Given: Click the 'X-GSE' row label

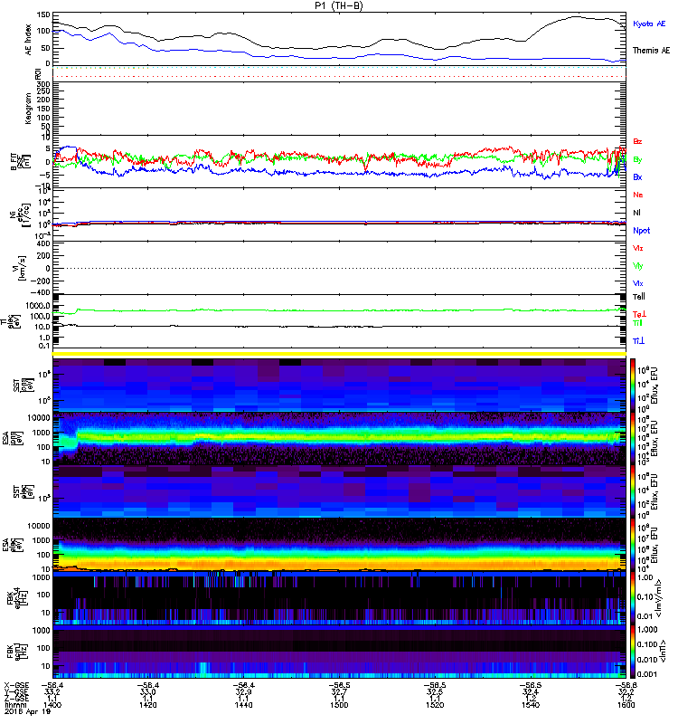Looking at the screenshot, I should pos(16,685).
